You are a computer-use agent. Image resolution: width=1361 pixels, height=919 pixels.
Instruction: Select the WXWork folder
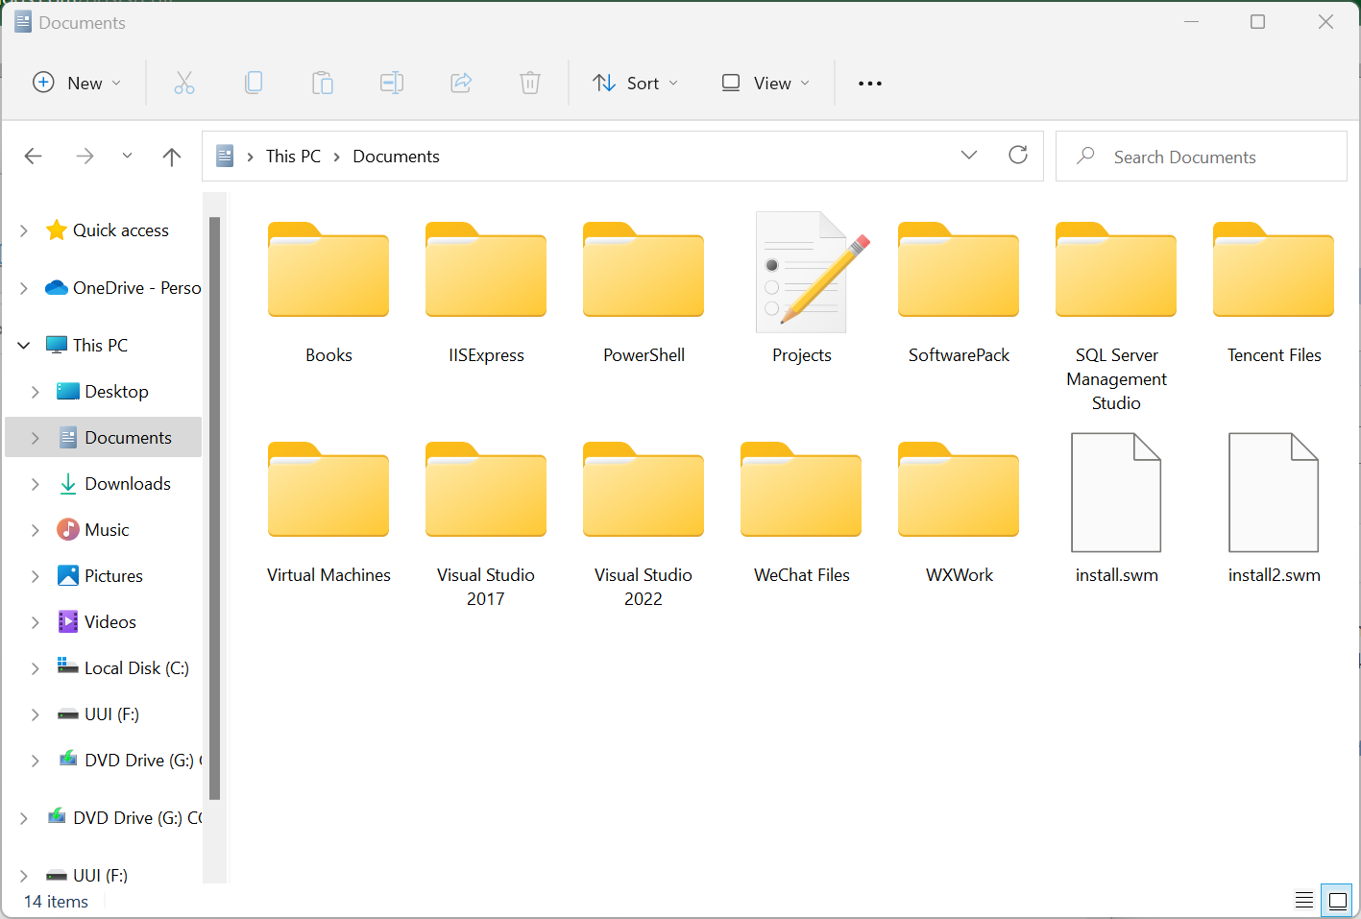pyautogui.click(x=959, y=514)
